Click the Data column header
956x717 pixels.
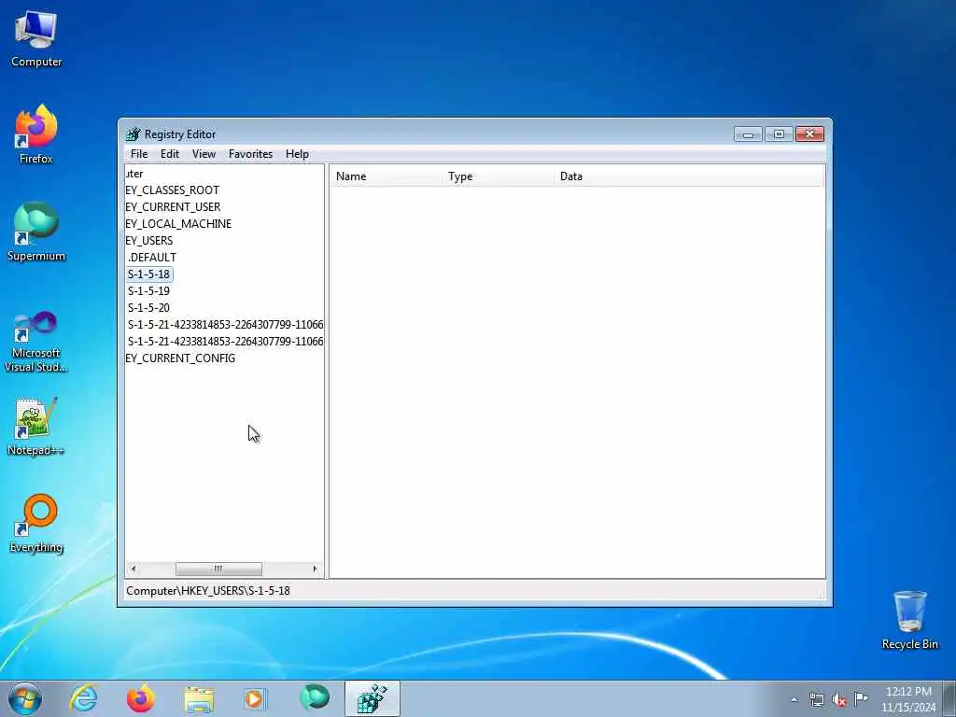(689, 176)
